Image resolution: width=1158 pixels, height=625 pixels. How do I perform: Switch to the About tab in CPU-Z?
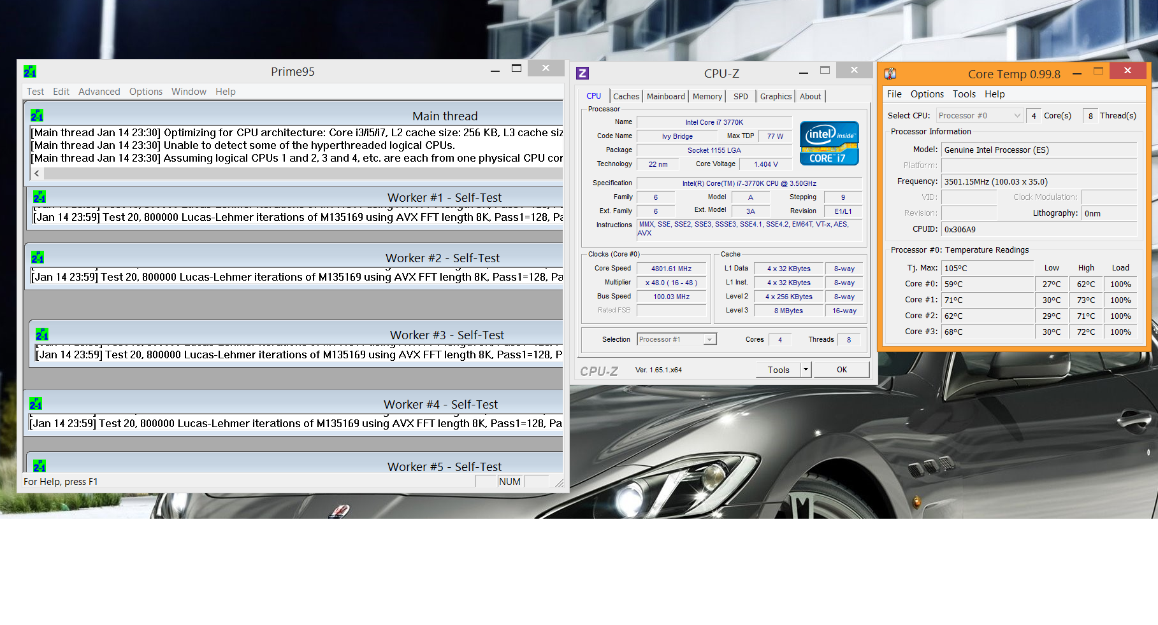pos(811,96)
